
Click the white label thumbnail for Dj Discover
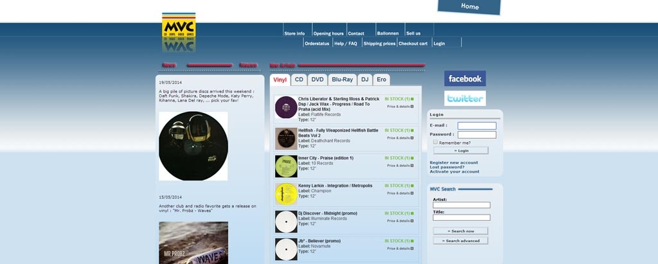click(x=286, y=222)
